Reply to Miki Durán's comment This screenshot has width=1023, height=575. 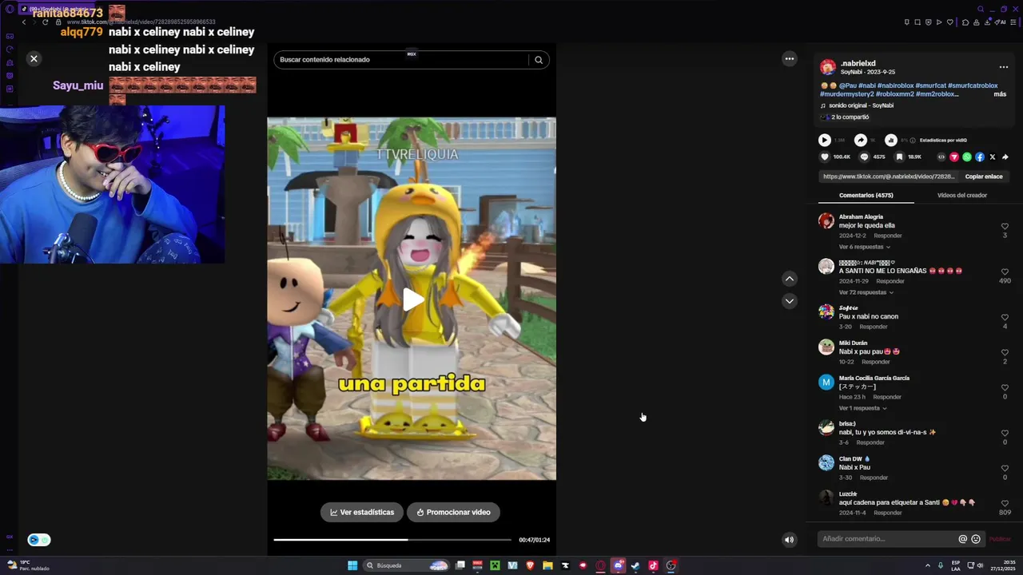tap(876, 362)
